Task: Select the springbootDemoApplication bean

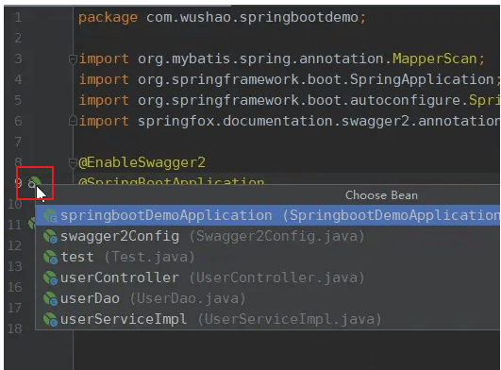Action: click(x=268, y=215)
